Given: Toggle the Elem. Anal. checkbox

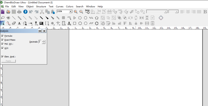Looking at the screenshot, I should tap(2, 57).
